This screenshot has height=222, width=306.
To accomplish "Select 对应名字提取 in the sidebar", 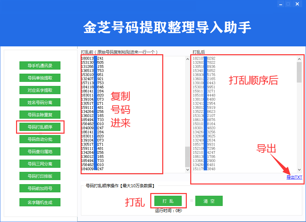I will (x=39, y=90).
